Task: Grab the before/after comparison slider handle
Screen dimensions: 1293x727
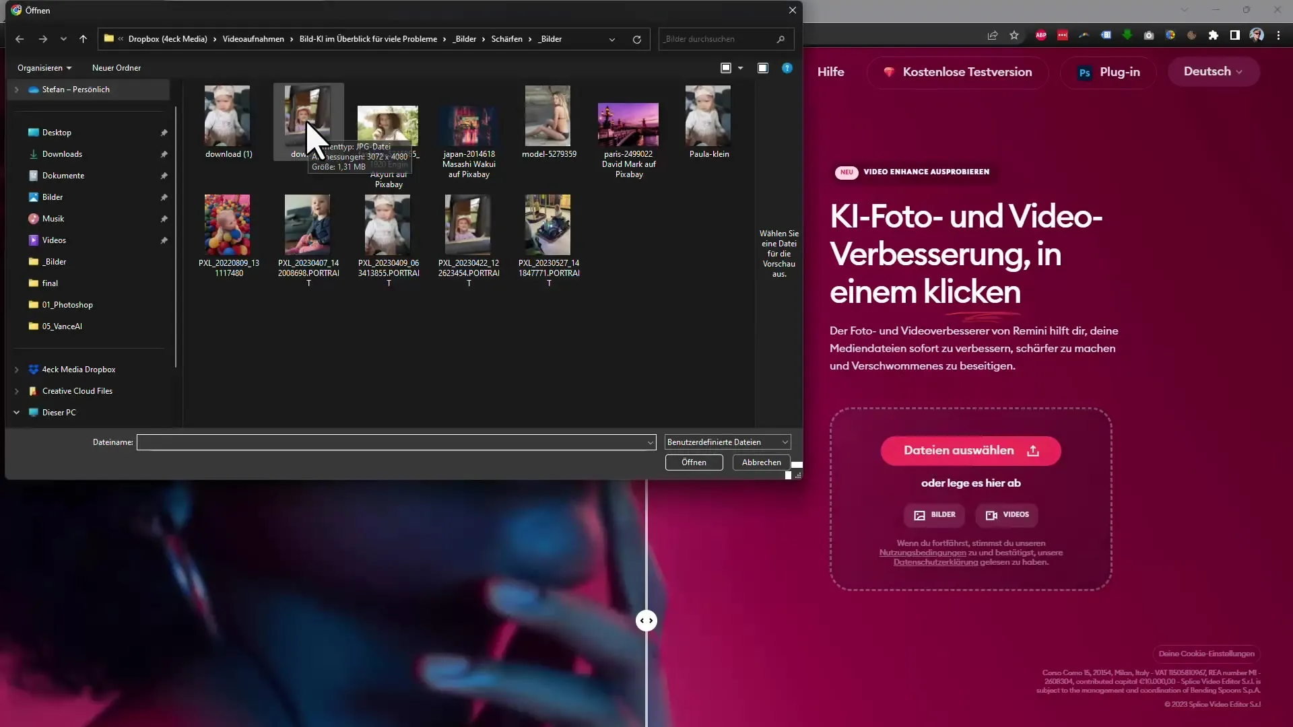Action: pos(646,621)
